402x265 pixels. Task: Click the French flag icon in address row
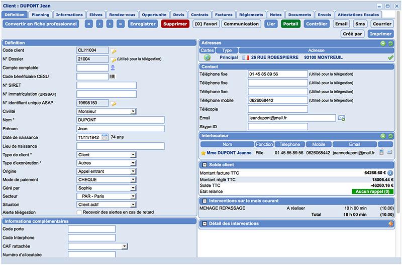[x=246, y=58]
